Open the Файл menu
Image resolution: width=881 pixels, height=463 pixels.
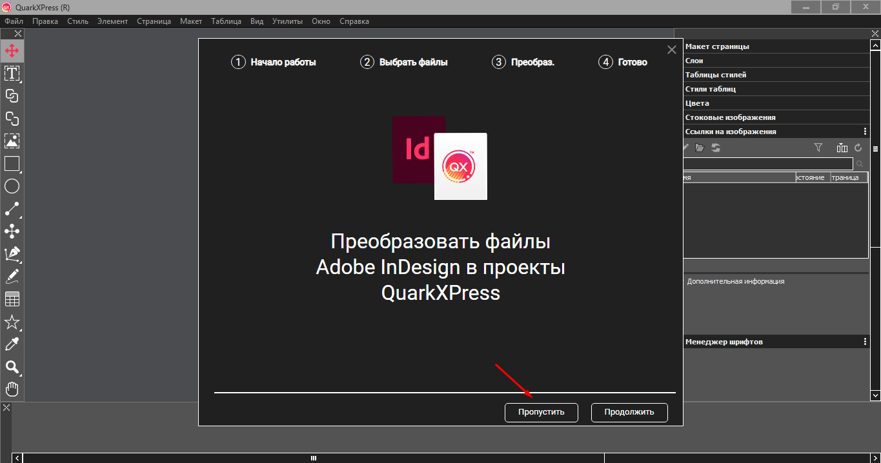click(14, 21)
